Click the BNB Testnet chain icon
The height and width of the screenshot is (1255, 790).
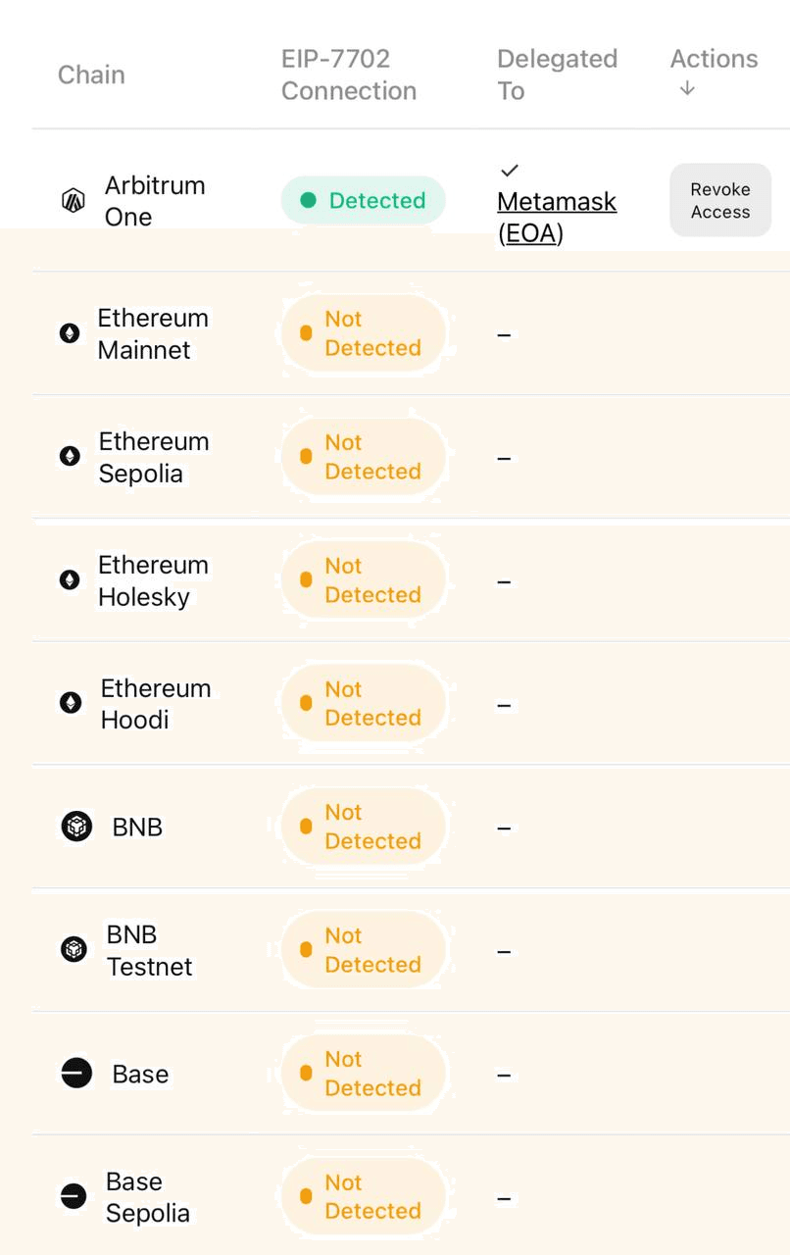coord(74,950)
